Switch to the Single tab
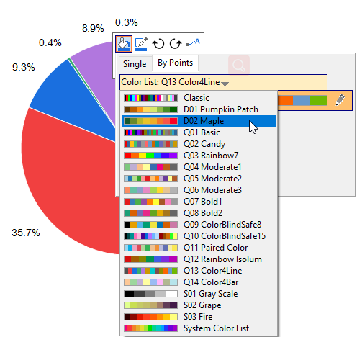Viewport: 357px width, 337px height. pyautogui.click(x=135, y=64)
